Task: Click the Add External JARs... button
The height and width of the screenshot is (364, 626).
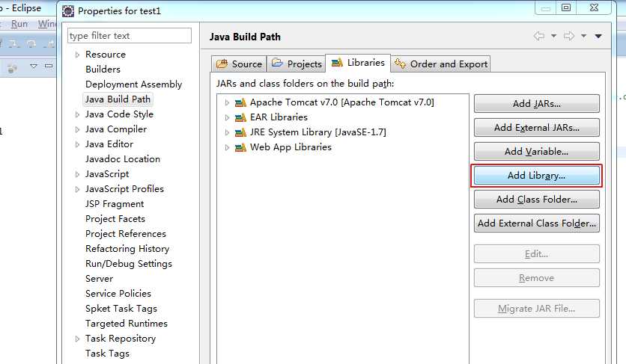Action: [537, 128]
